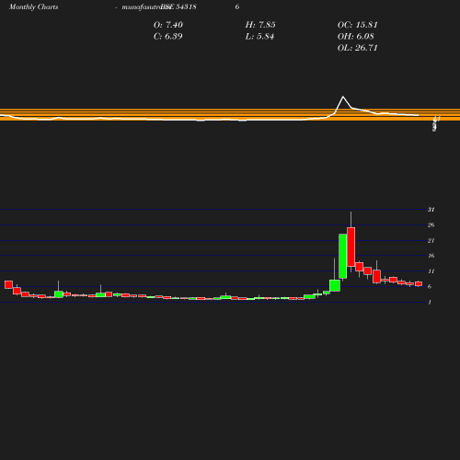Select the high value "H: 7.85"
The width and height of the screenshot is (460, 460).
click(260, 25)
